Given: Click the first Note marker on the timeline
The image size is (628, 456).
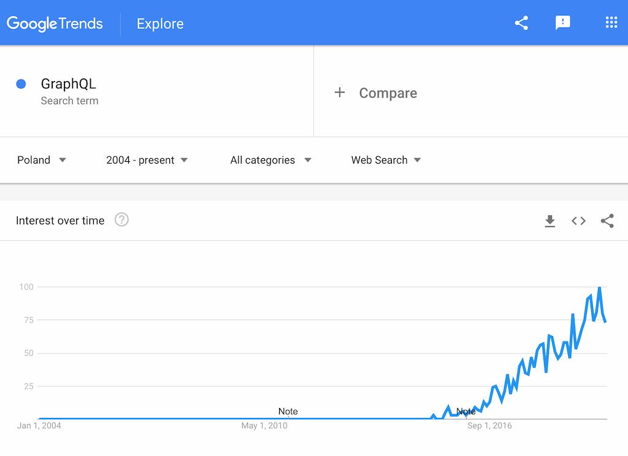Looking at the screenshot, I should (288, 411).
